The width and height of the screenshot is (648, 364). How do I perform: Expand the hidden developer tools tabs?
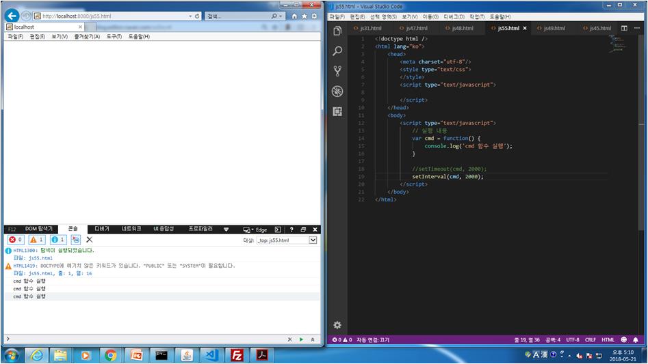[226, 229]
